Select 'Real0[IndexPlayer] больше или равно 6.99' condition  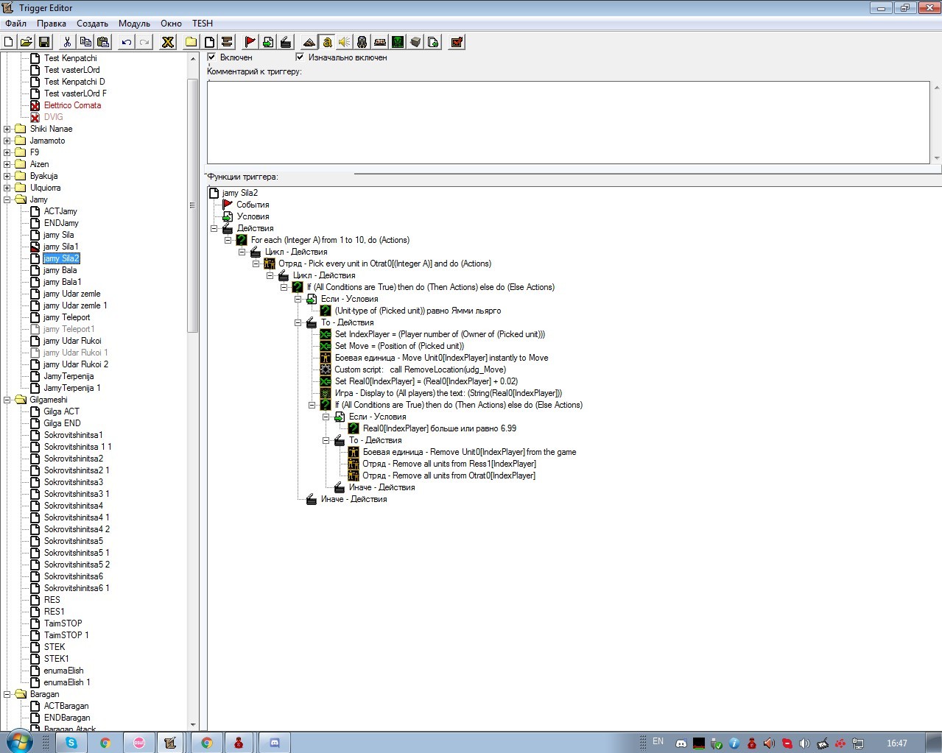click(439, 428)
